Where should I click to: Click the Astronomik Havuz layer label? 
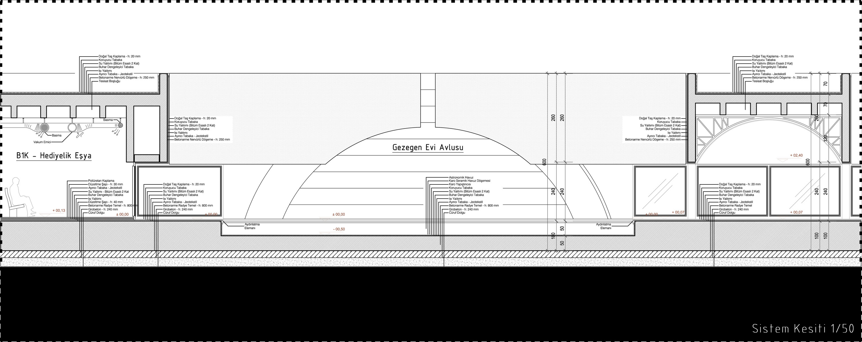[461, 177]
